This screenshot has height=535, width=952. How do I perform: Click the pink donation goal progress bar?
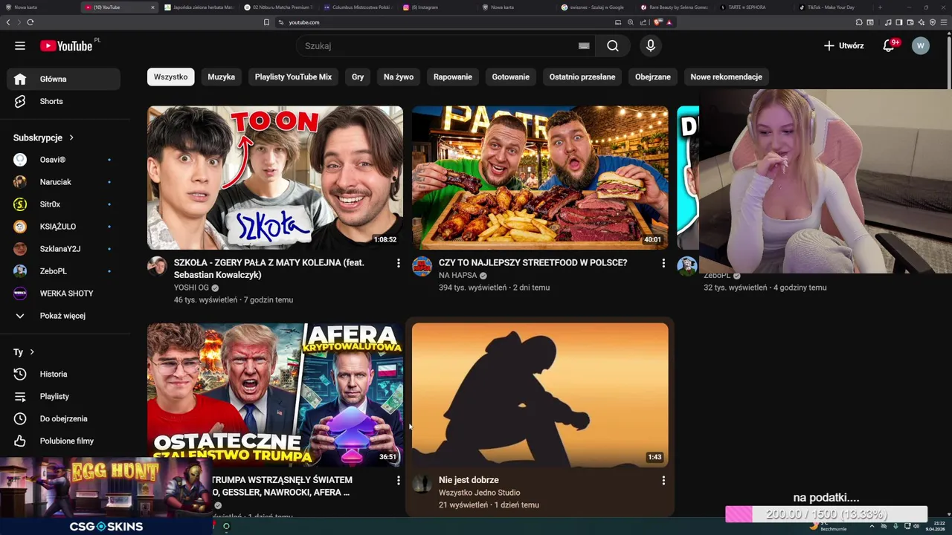[826, 514]
